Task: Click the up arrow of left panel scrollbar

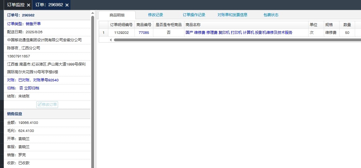Action: click(93, 13)
